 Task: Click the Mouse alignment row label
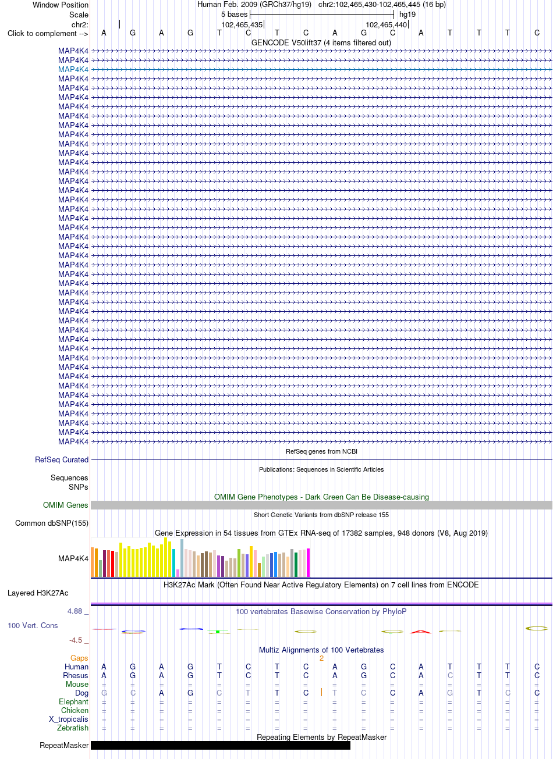(77, 684)
